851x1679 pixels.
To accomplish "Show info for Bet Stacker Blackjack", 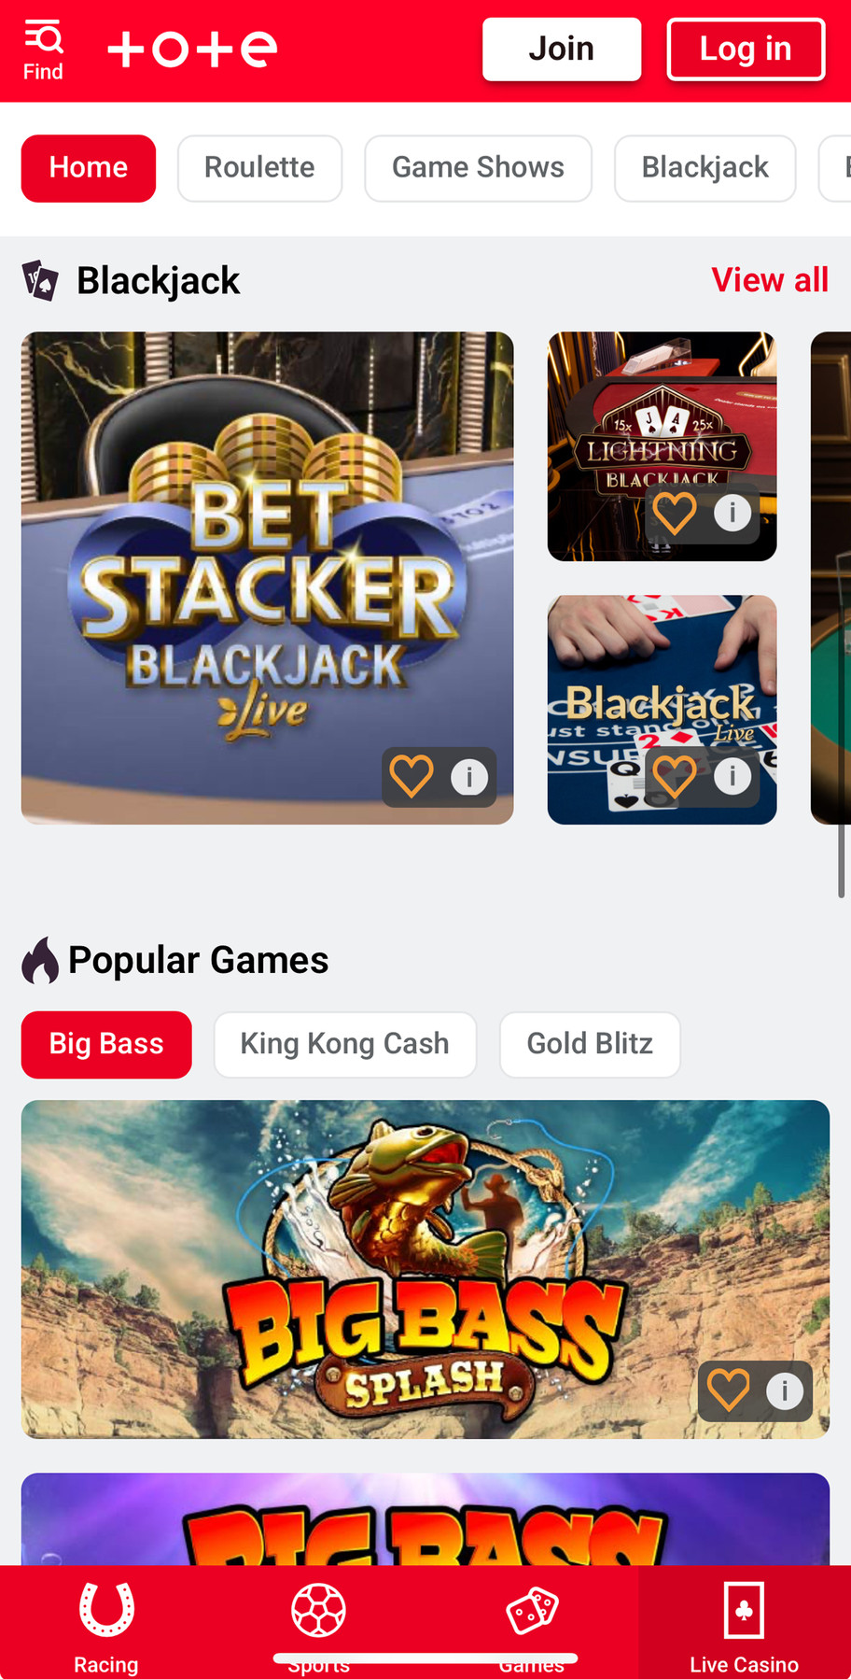I will (469, 777).
